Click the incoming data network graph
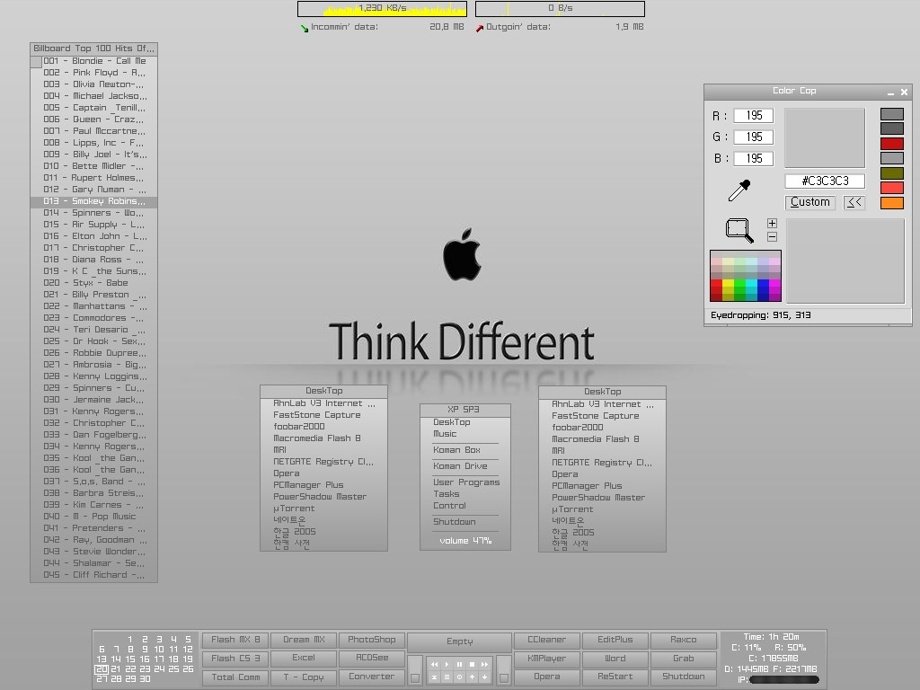 383,9
